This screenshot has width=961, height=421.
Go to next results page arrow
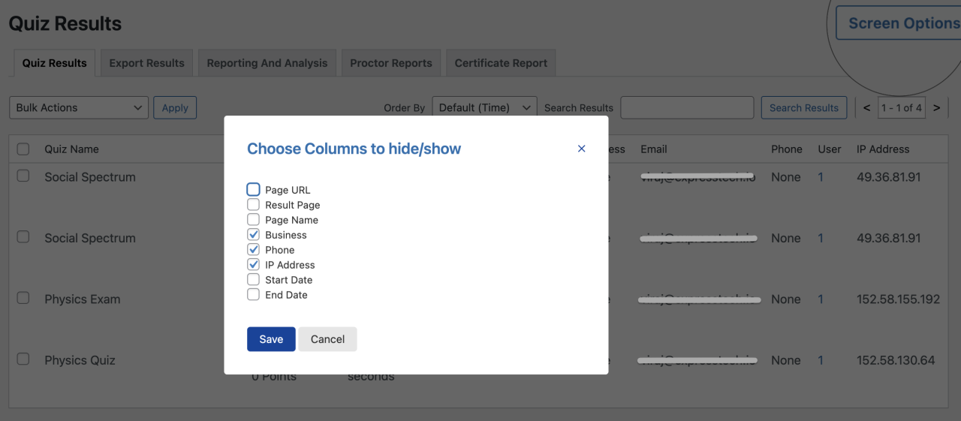[936, 107]
